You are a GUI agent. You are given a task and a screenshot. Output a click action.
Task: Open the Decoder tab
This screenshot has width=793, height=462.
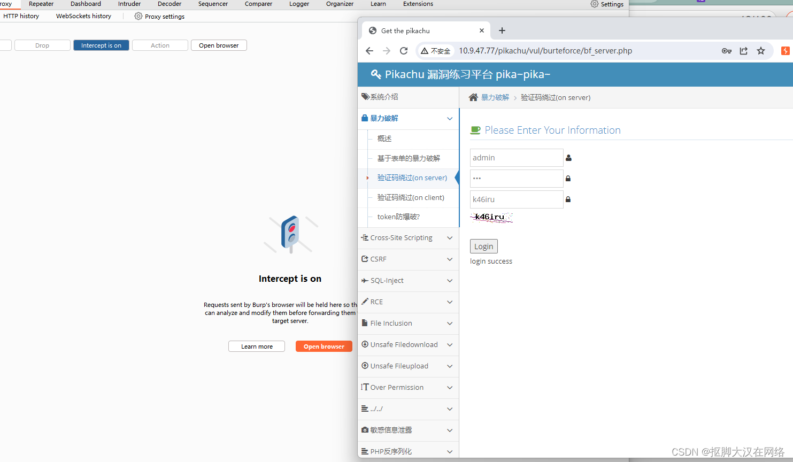coord(170,4)
